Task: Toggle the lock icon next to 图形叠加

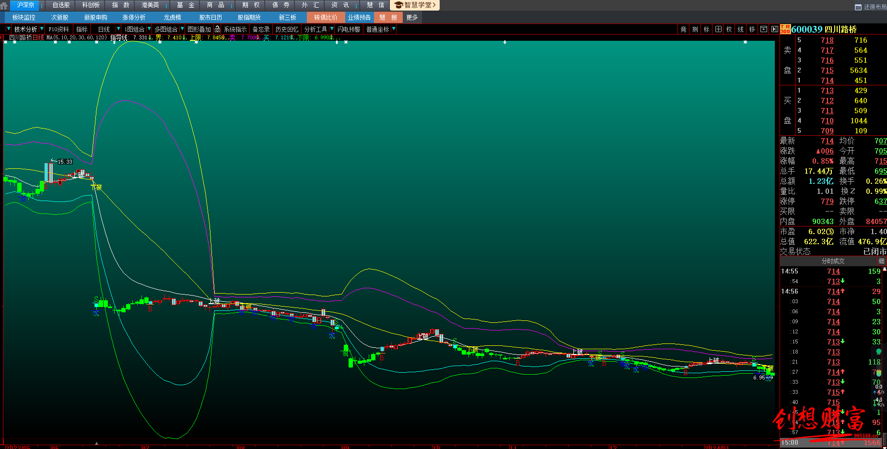Action: tap(217, 29)
